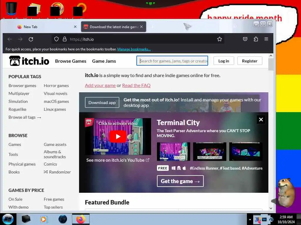Open the Visual novels tag
The image size is (301, 225).
click(x=56, y=93)
